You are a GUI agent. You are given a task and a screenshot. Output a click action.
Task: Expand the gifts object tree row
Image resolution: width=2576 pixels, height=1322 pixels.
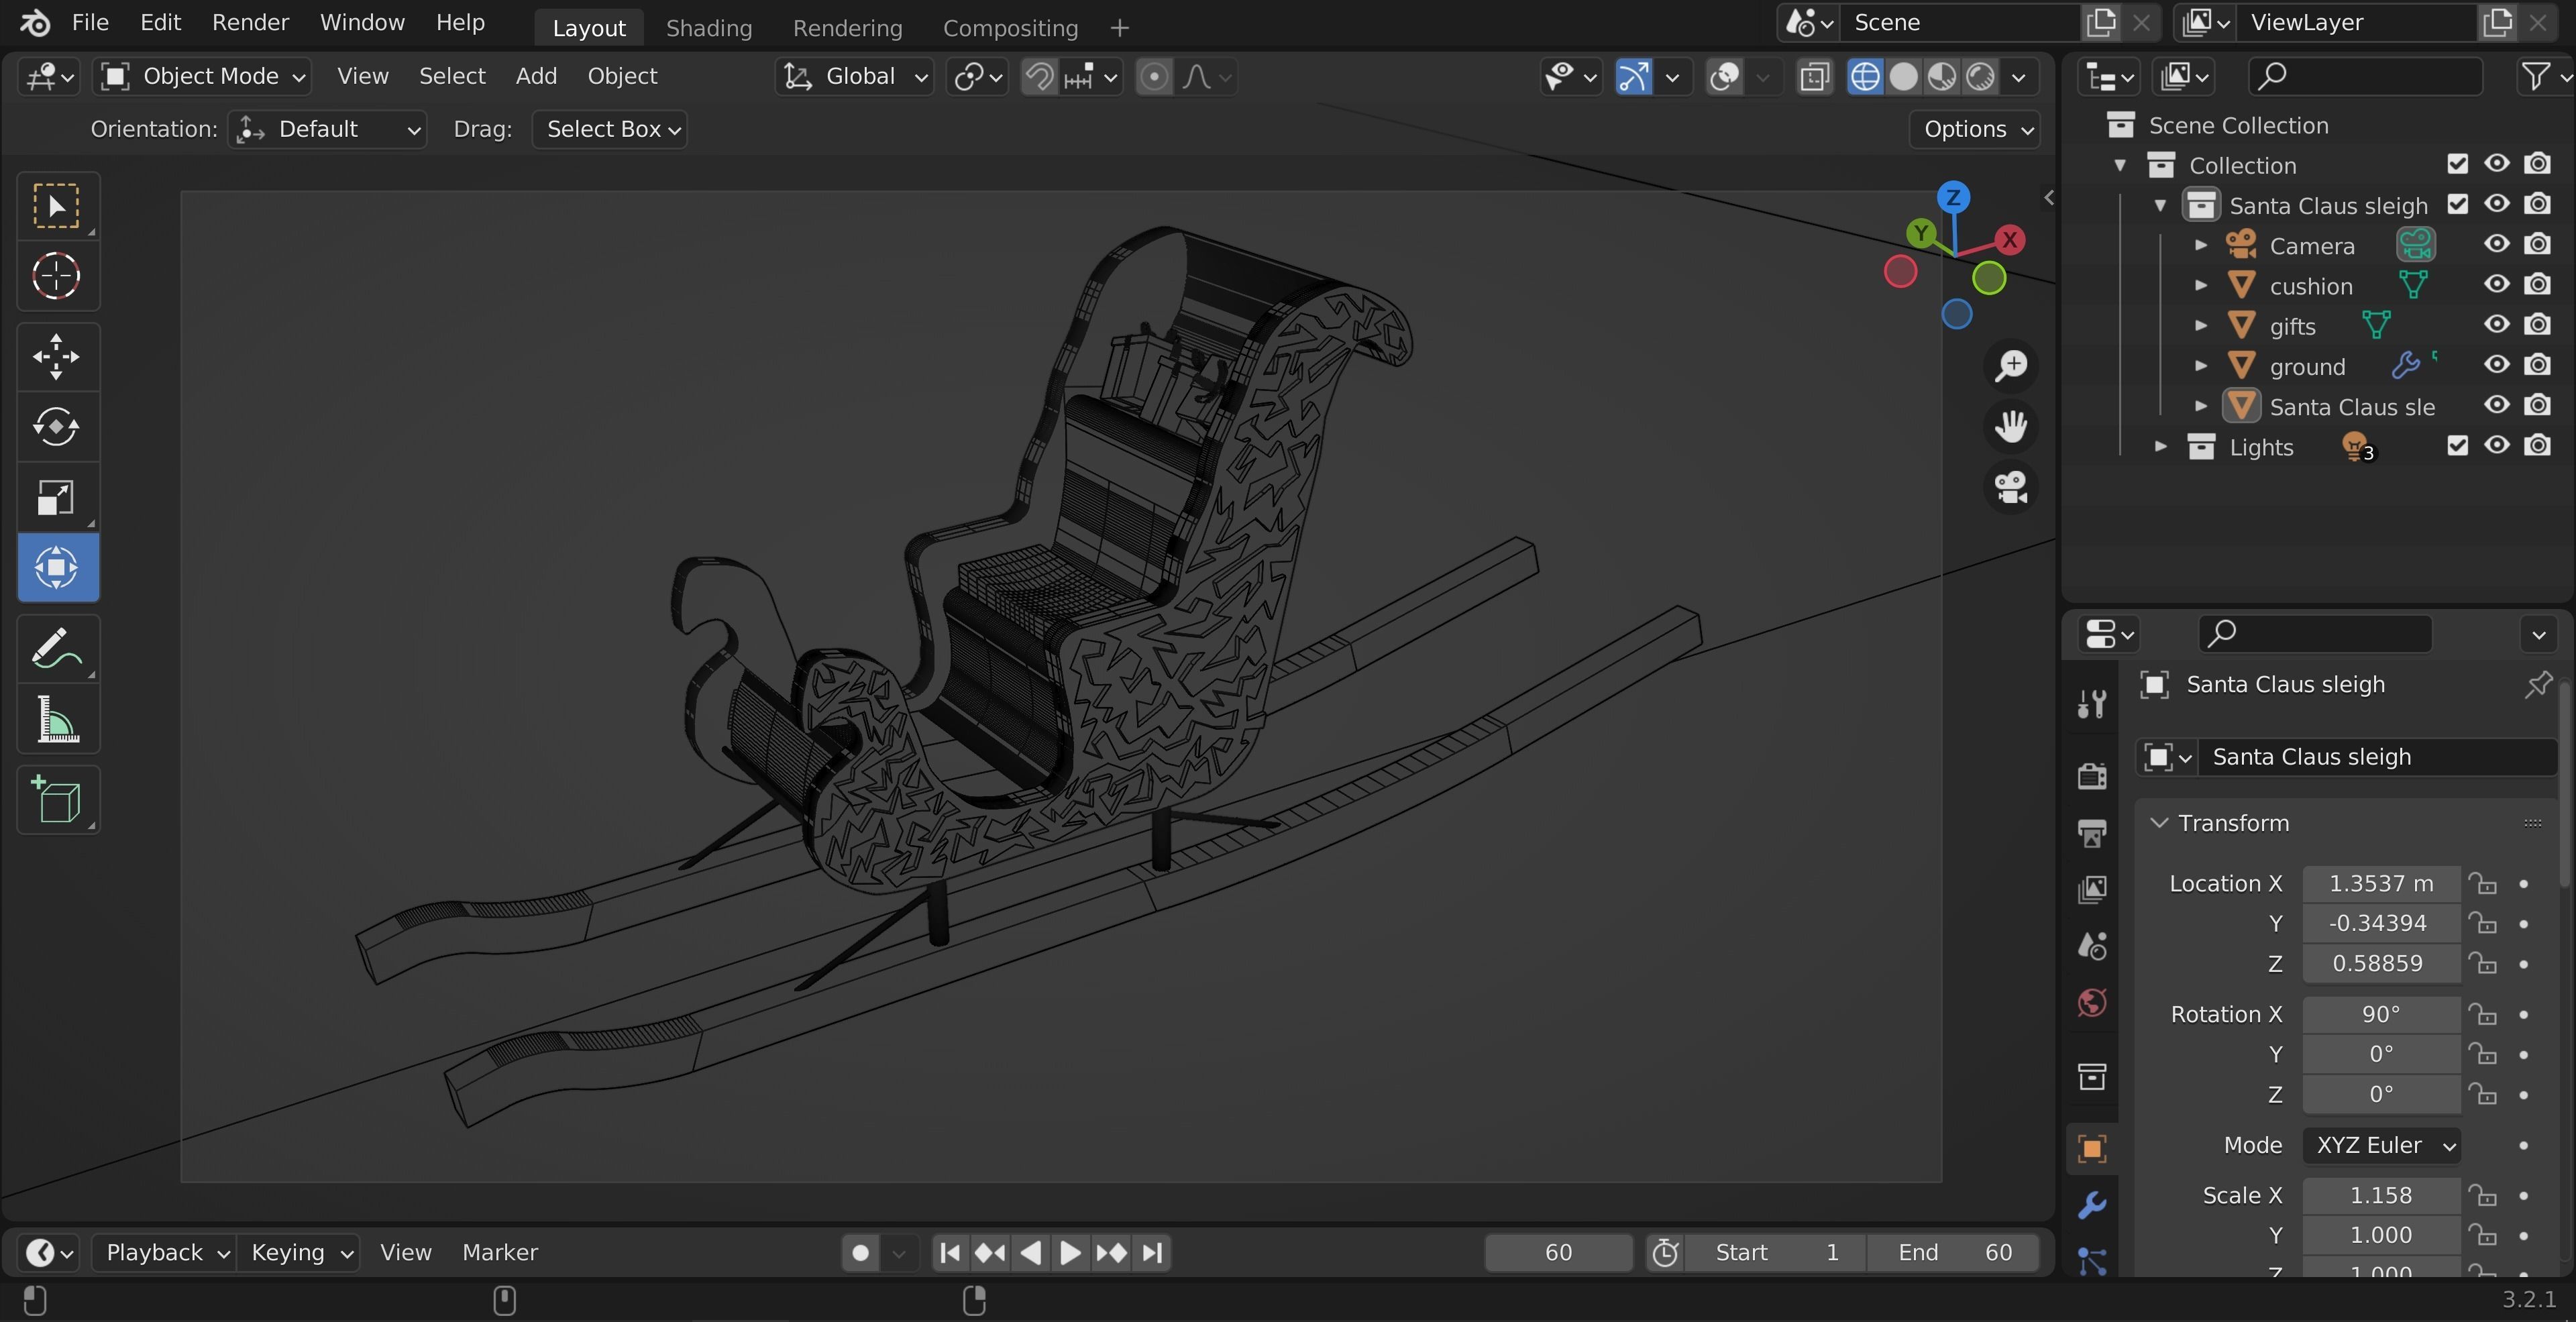[x=2200, y=326]
